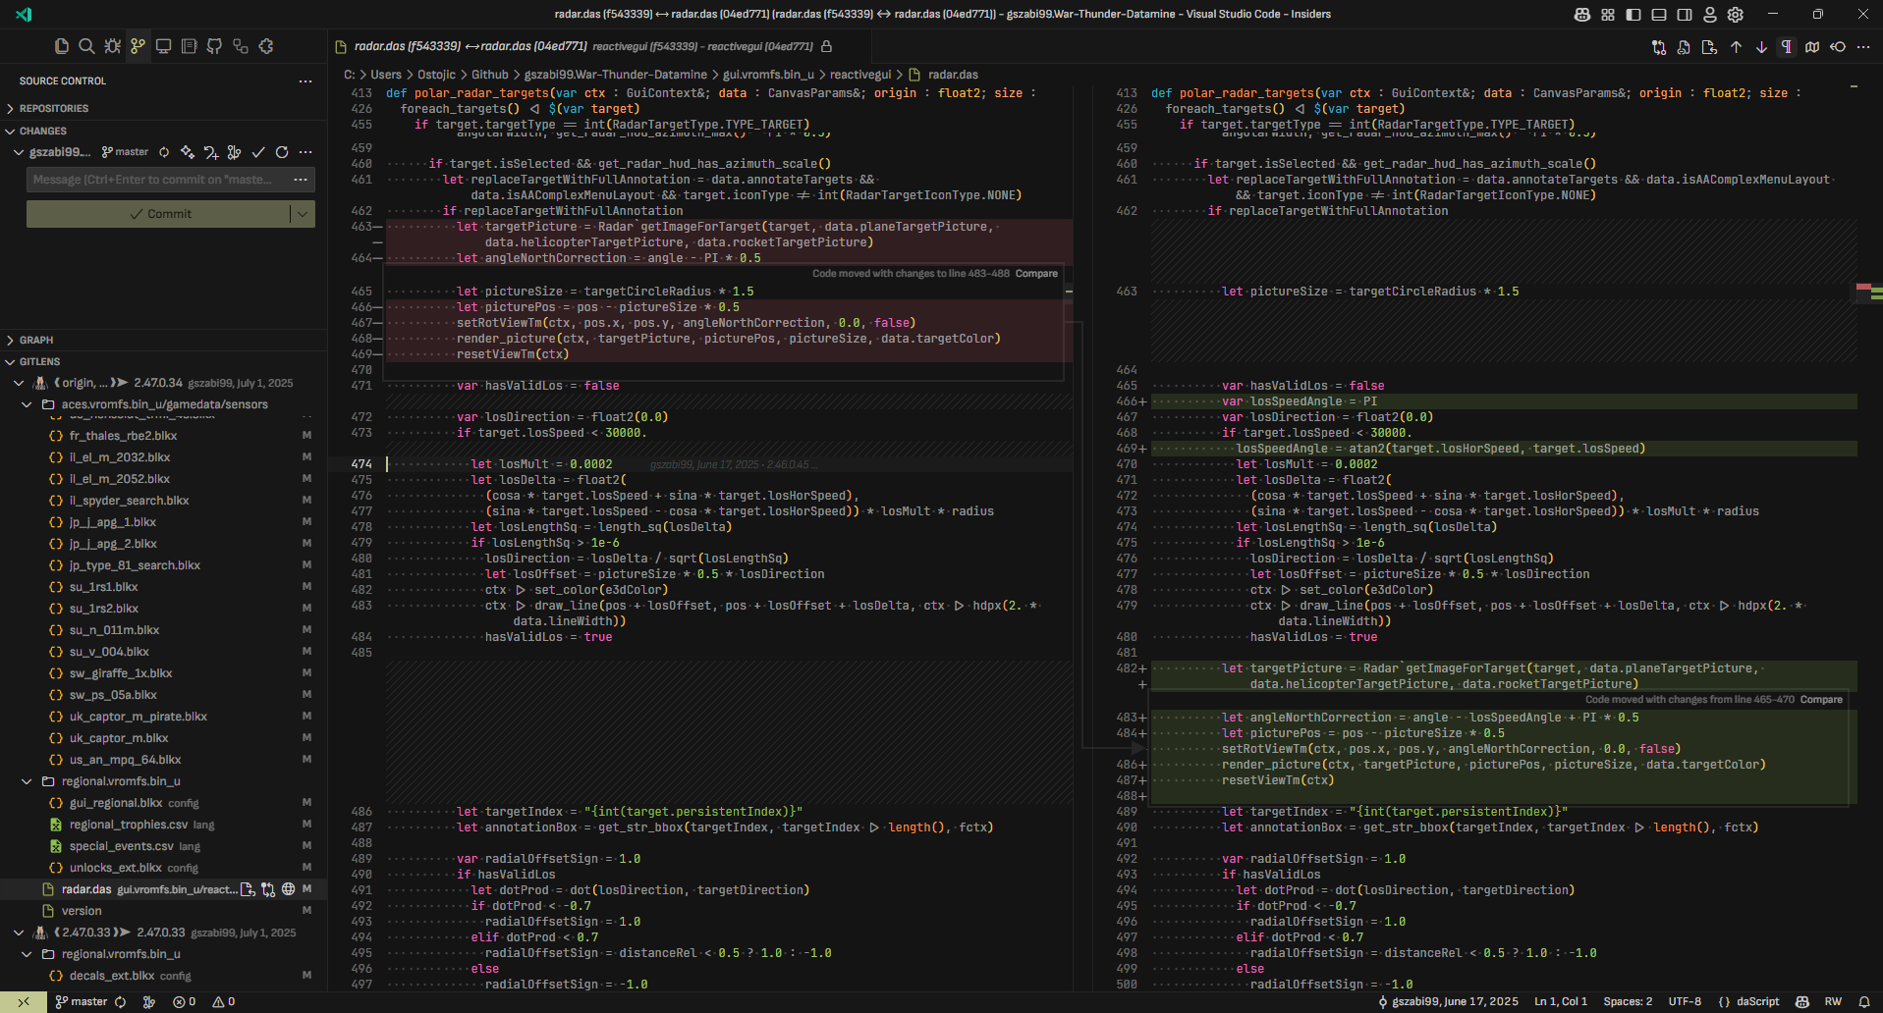Viewport: 1883px width, 1013px height.
Task: Click compare changes icon in editor toolbar
Action: [x=1659, y=47]
